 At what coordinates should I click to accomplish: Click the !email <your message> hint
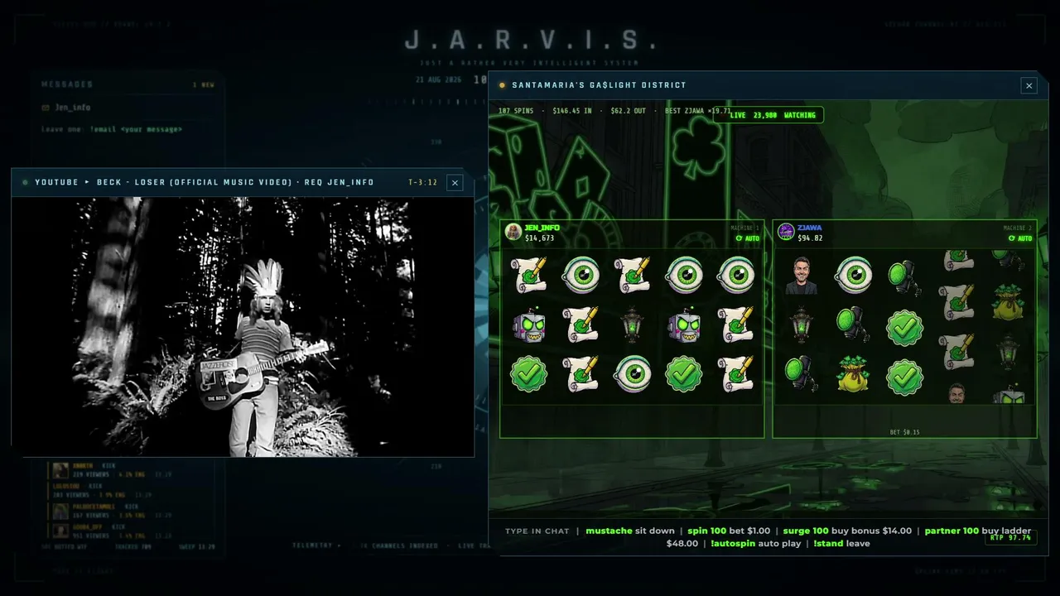[136, 129]
